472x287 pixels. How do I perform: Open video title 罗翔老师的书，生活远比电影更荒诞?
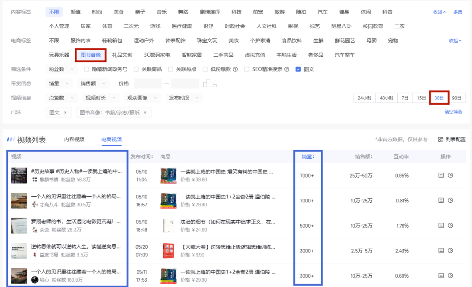[x=76, y=222]
